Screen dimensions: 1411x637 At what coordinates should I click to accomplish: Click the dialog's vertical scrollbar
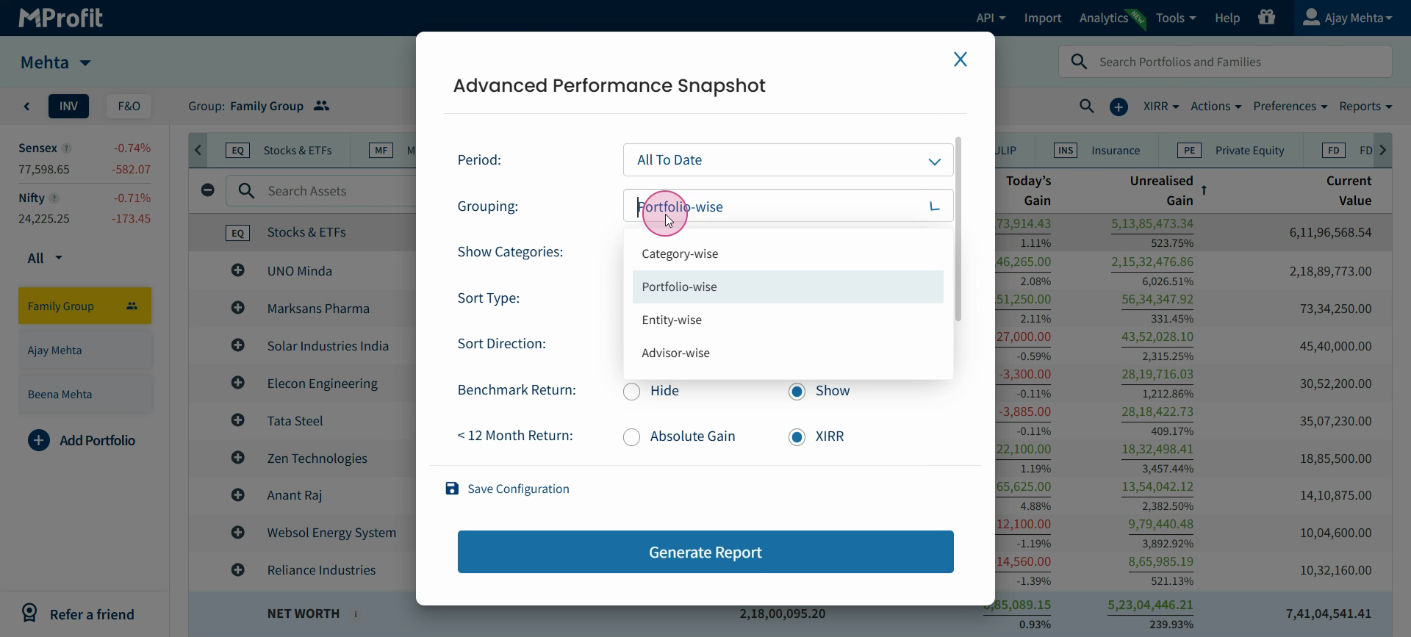958,229
